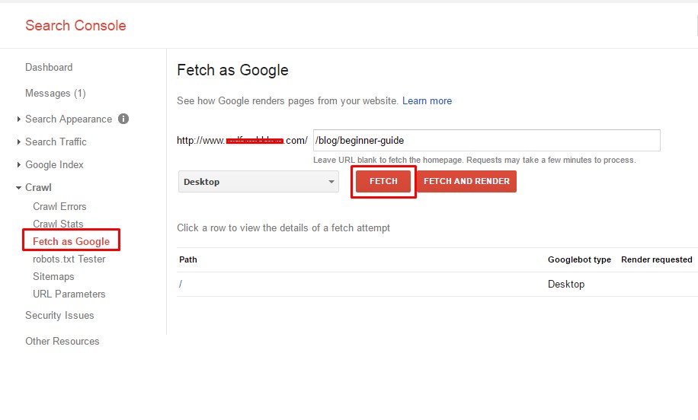Screen dimensions: 698x420
Task: Go to Fetch as Google
Action: (71, 241)
